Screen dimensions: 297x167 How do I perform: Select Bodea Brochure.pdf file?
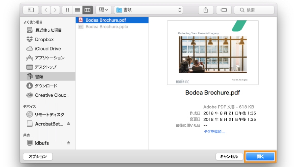(x=112, y=20)
